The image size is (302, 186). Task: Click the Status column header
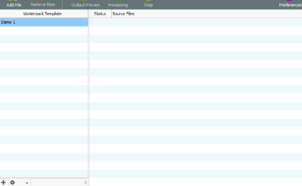click(100, 14)
